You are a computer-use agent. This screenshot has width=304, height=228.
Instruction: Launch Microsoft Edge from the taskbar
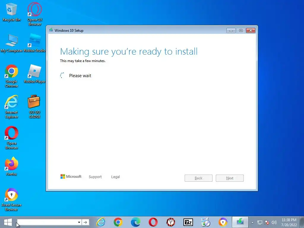(x=135, y=222)
